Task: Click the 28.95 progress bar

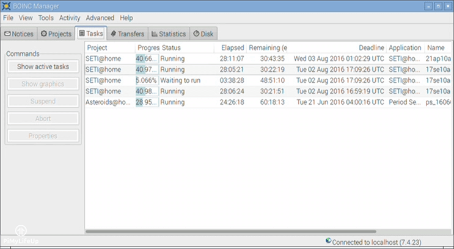Action: (147, 102)
